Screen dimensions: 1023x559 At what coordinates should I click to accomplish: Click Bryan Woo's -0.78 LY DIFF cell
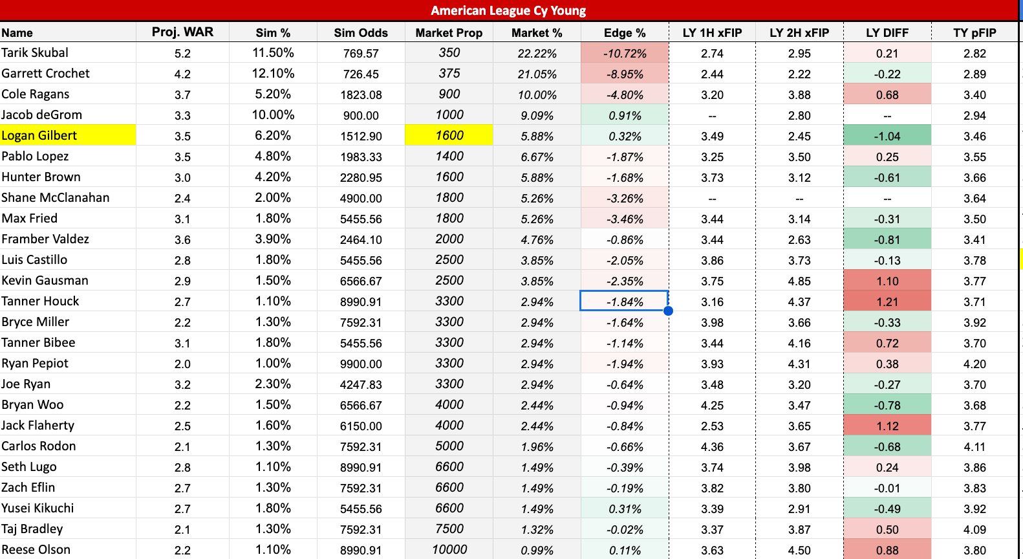click(887, 404)
